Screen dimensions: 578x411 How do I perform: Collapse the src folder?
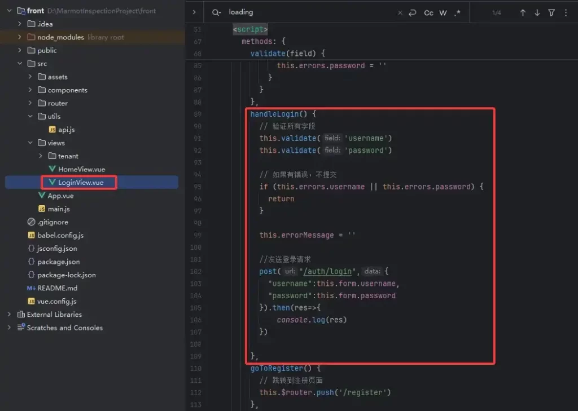19,64
